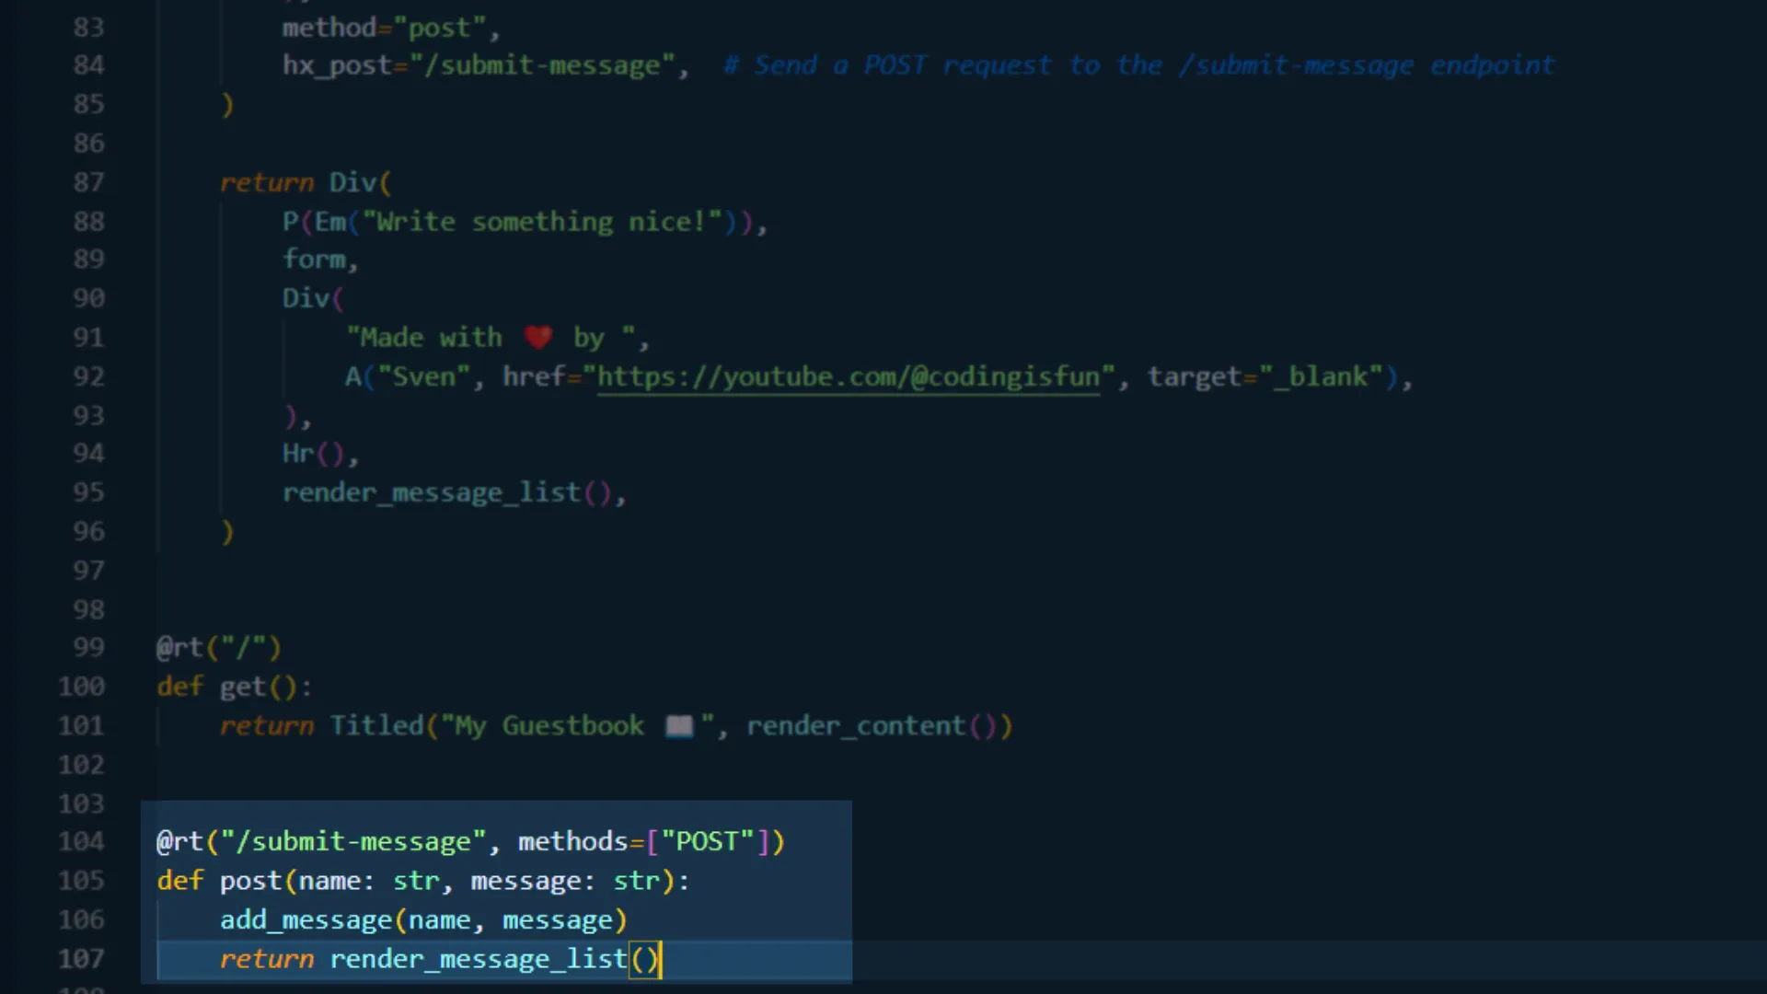Image resolution: width=1767 pixels, height=994 pixels.
Task: Click 'form,' on line 89
Action: coord(319,260)
